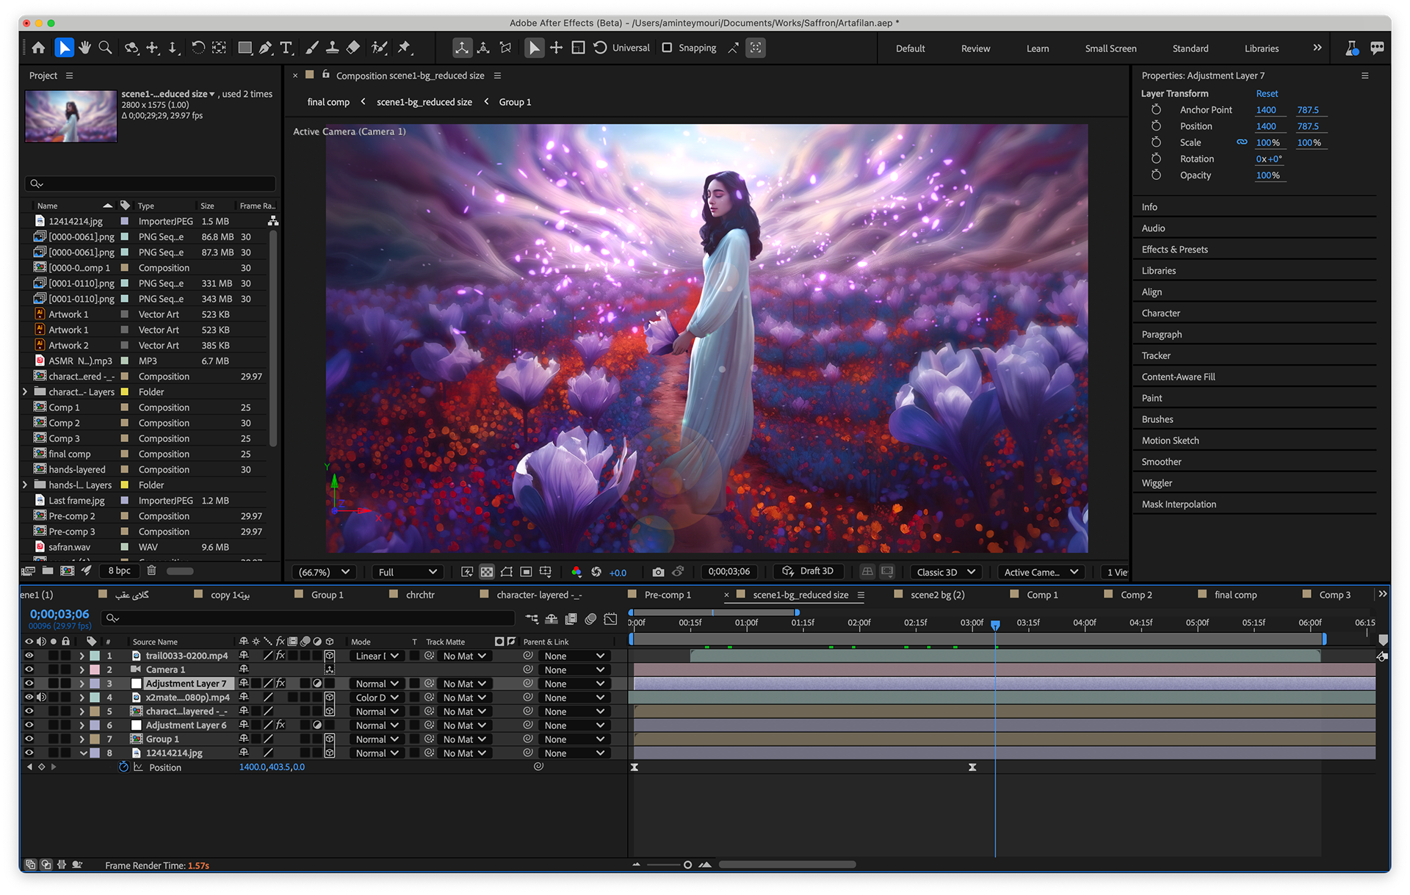This screenshot has width=1410, height=895.
Task: Hide the 12414214.jpg layer
Action: tap(29, 753)
